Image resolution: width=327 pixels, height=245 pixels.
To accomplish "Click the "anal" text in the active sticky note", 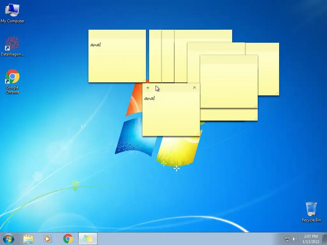I will (x=149, y=98).
